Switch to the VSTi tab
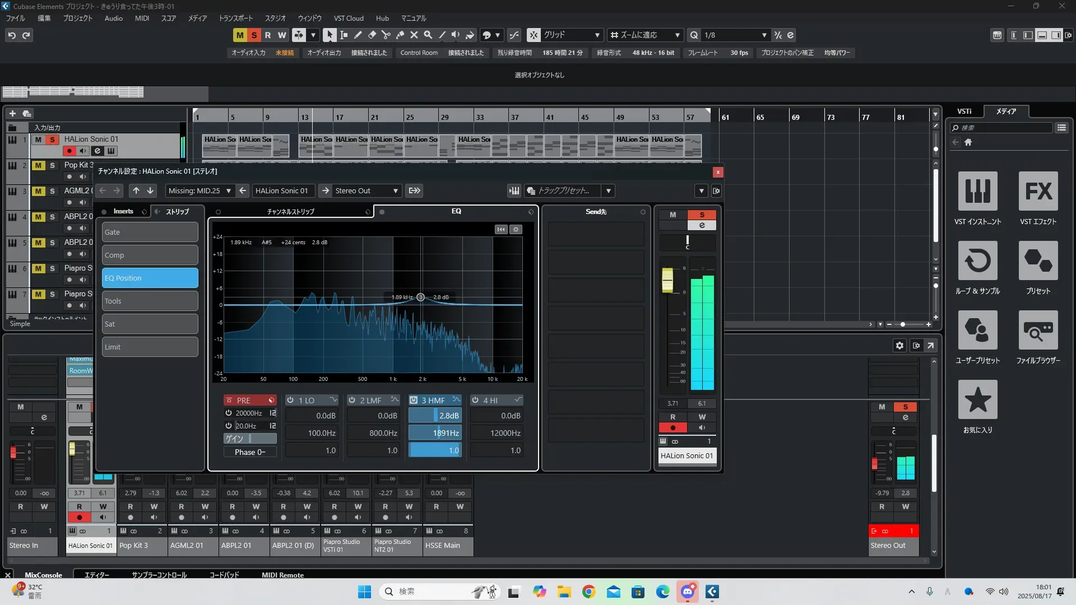 964,111
